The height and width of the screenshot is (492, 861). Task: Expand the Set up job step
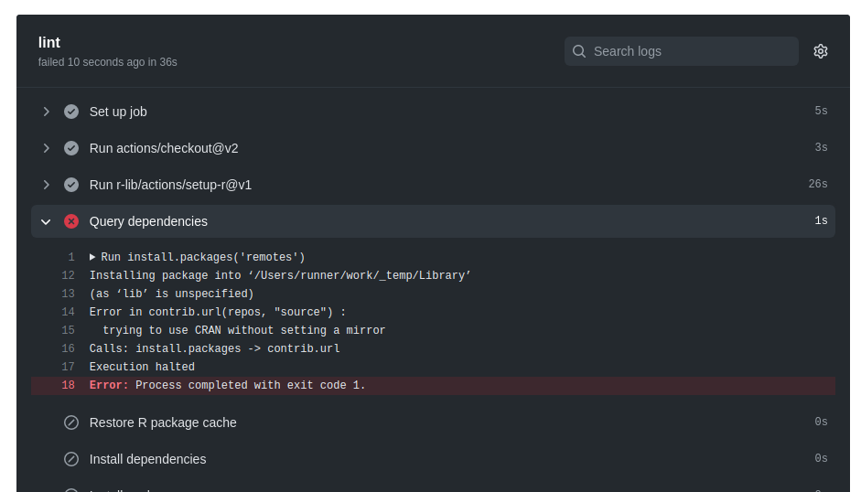46,112
